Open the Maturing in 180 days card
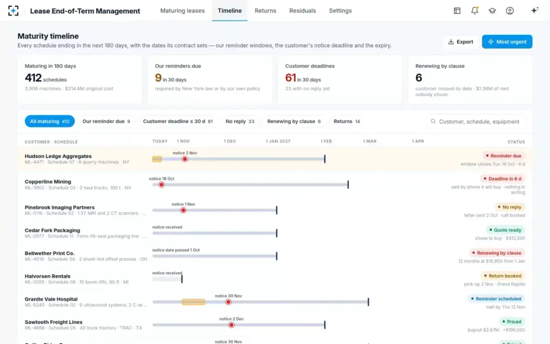Viewport: 550px width, 344px height. (80, 80)
